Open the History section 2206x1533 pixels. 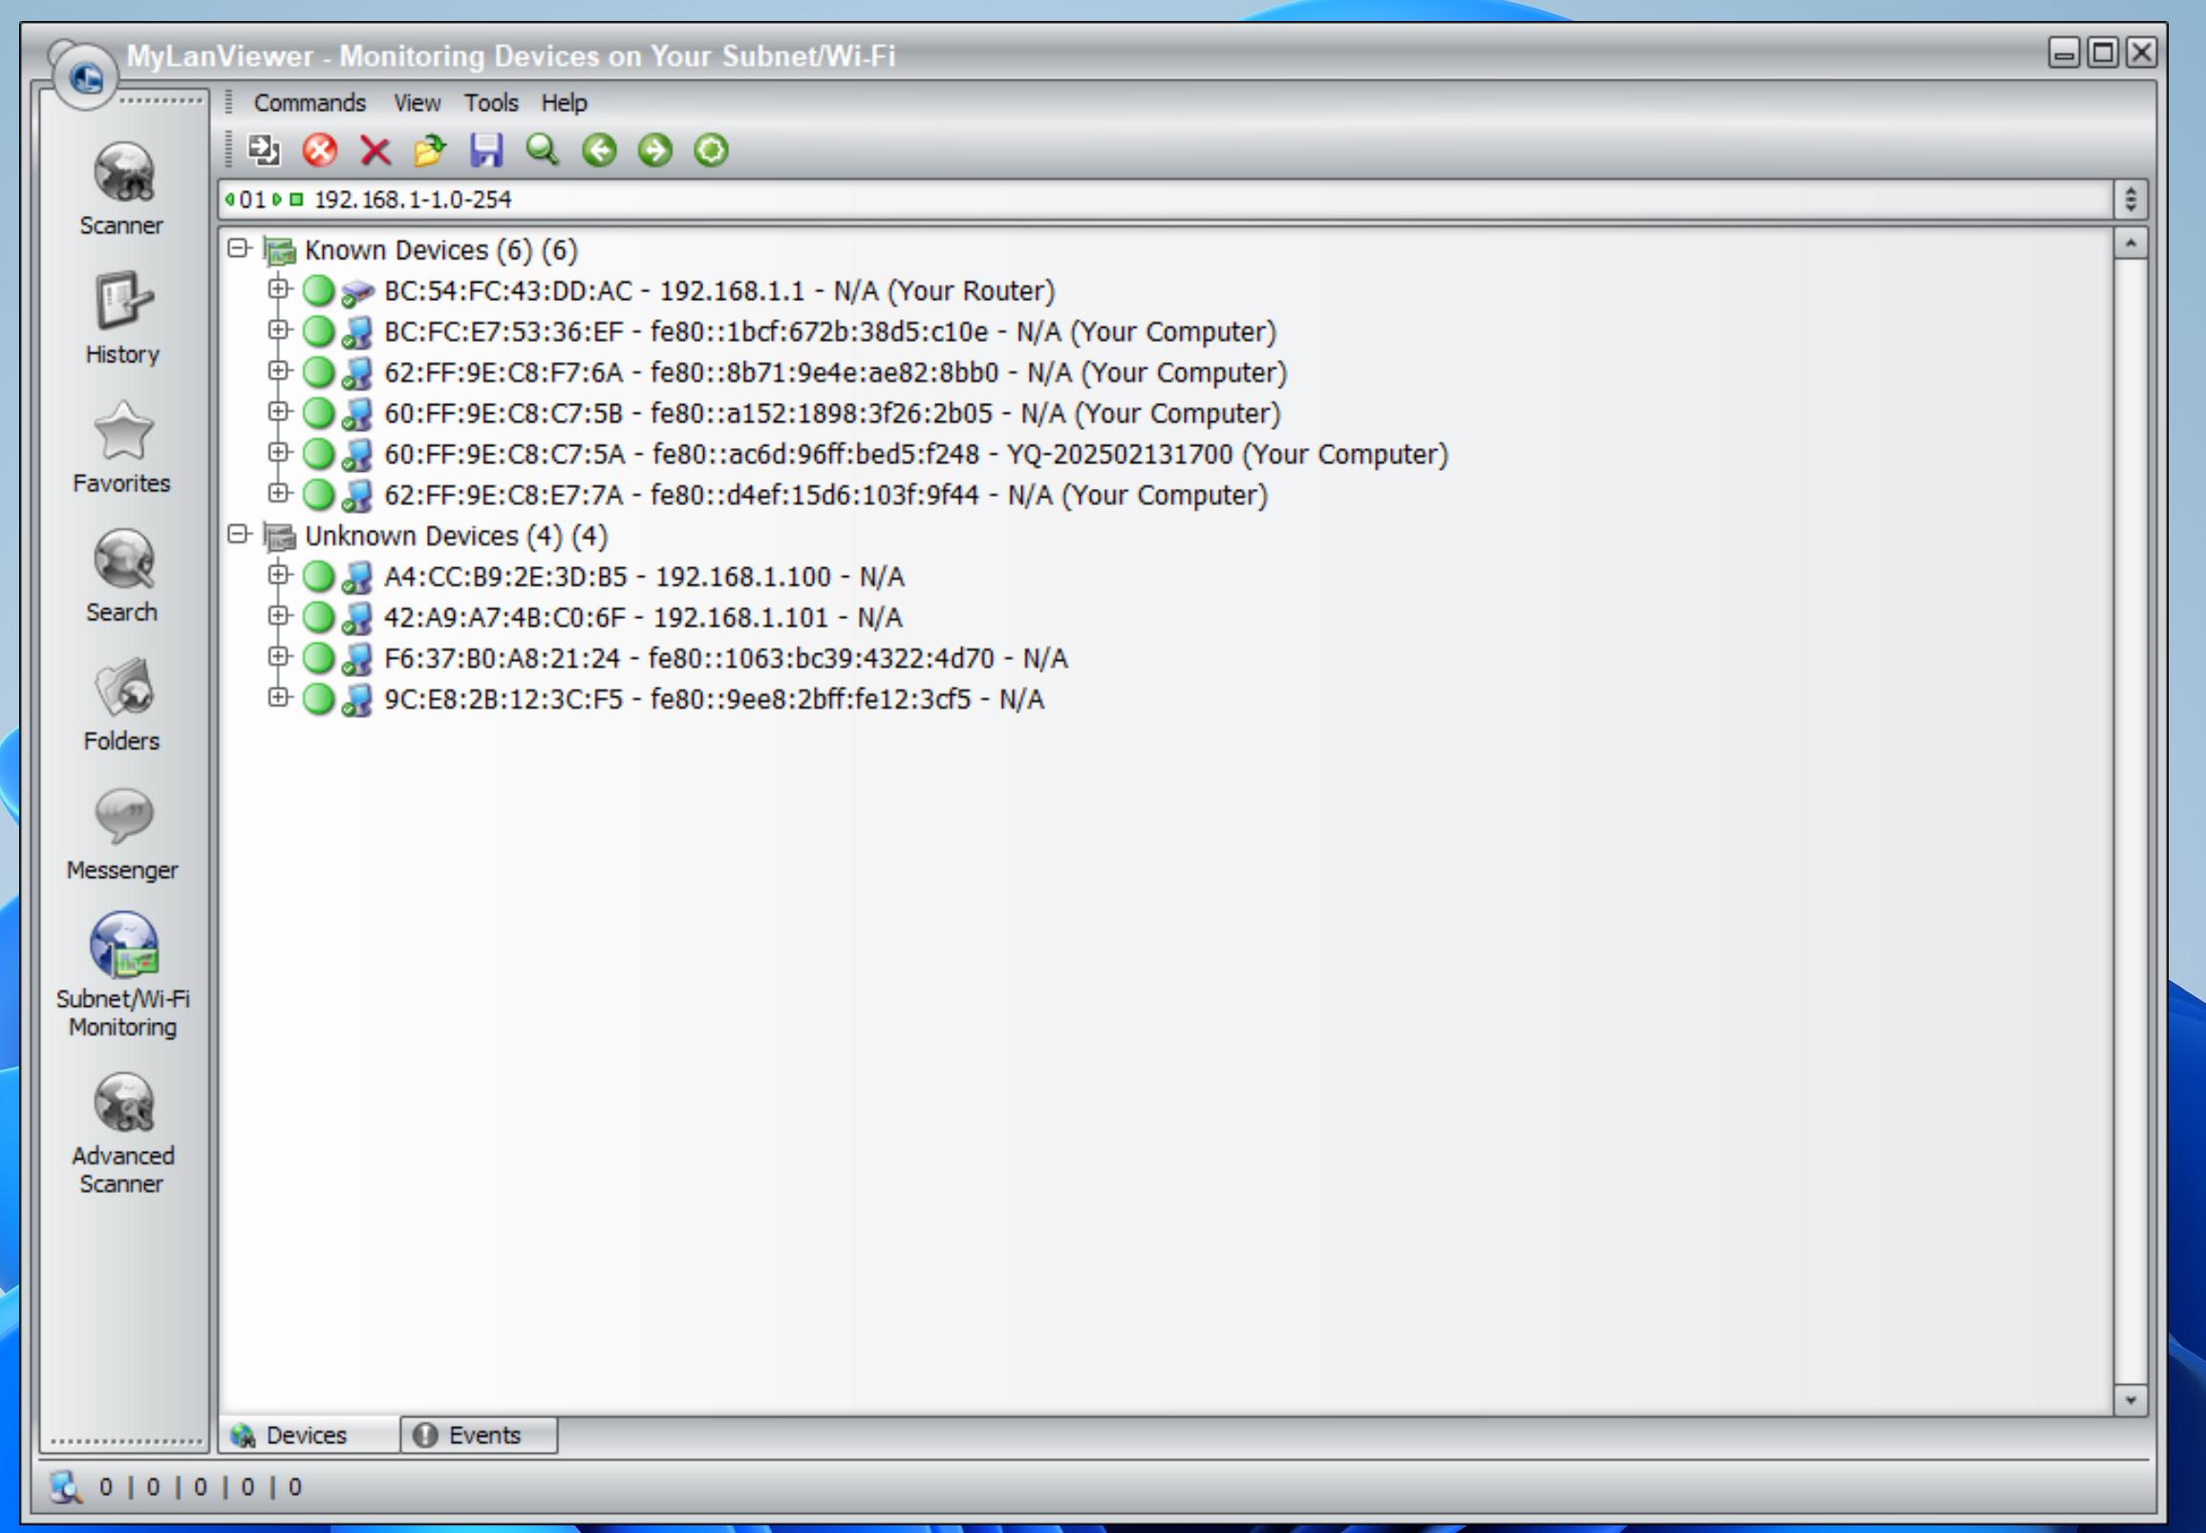[122, 318]
